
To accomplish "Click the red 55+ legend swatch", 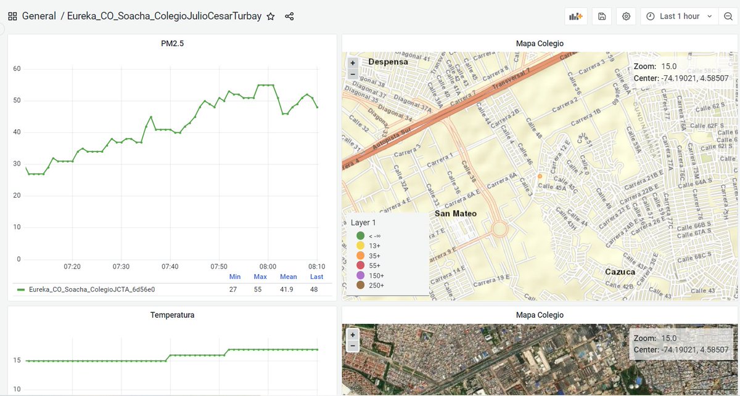I will (360, 265).
